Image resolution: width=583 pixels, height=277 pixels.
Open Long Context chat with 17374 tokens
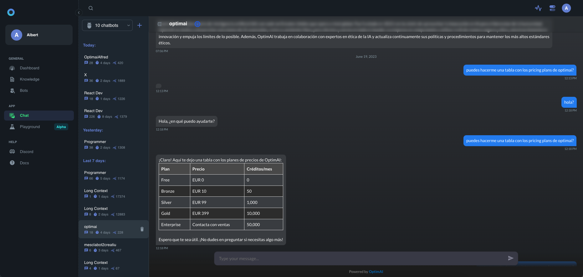(x=113, y=193)
